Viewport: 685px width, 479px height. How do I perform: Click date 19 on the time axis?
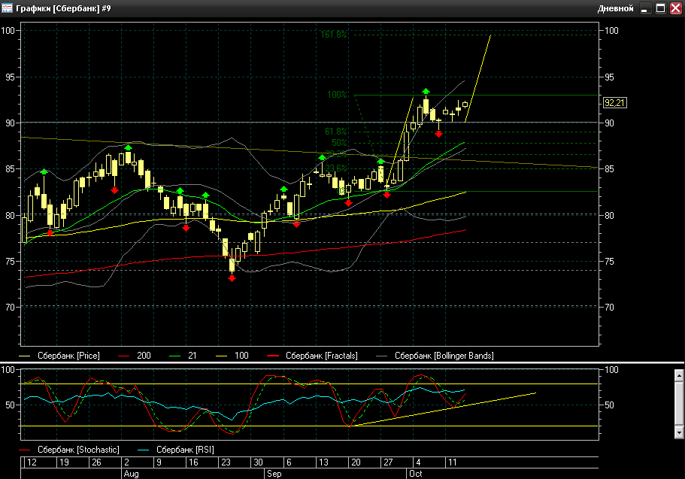click(64, 462)
